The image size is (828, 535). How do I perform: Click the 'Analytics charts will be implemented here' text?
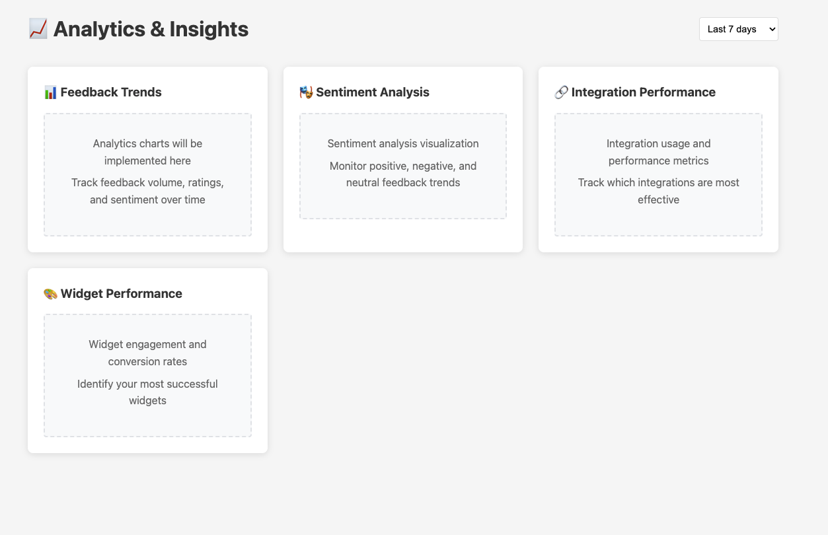click(x=147, y=152)
